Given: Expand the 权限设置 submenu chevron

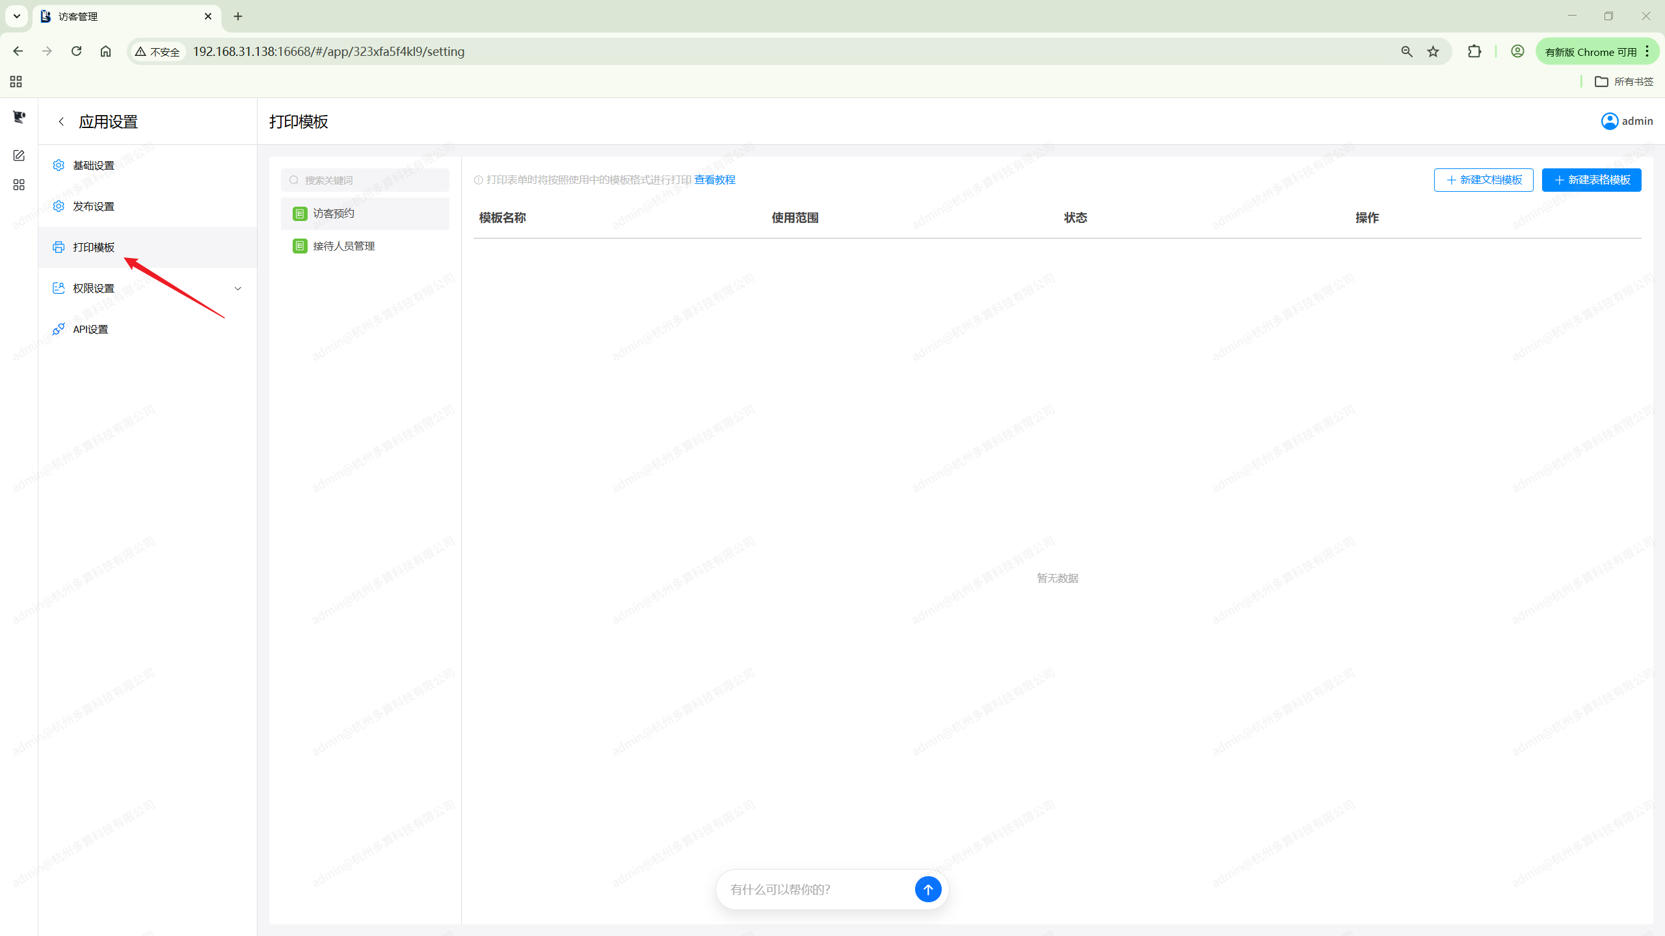Looking at the screenshot, I should point(238,288).
